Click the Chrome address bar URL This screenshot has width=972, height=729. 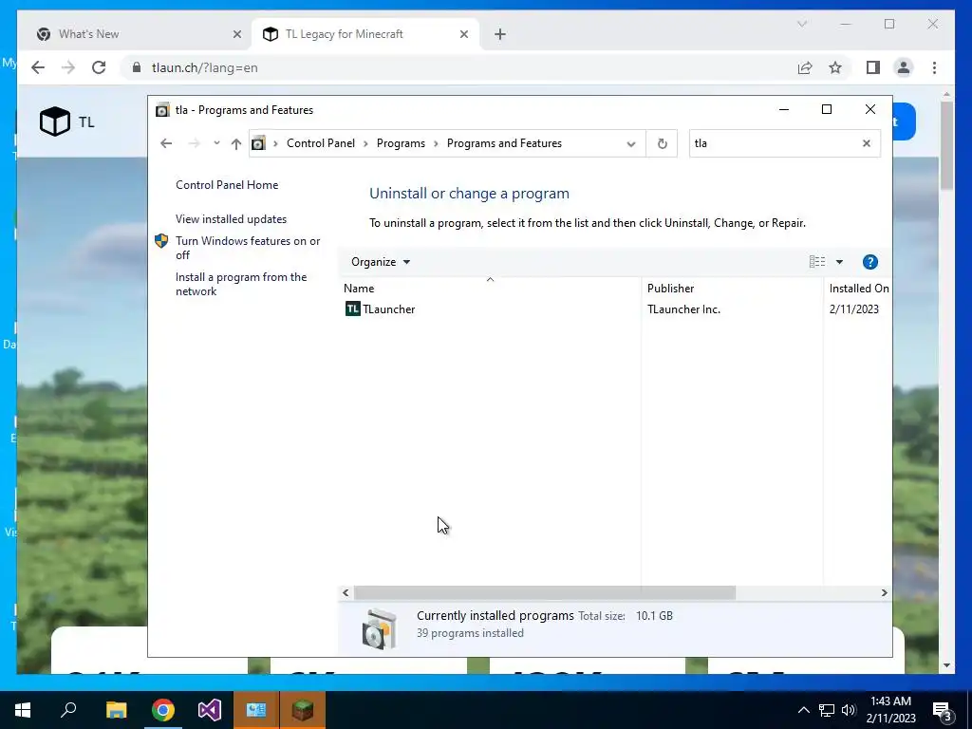(x=205, y=67)
